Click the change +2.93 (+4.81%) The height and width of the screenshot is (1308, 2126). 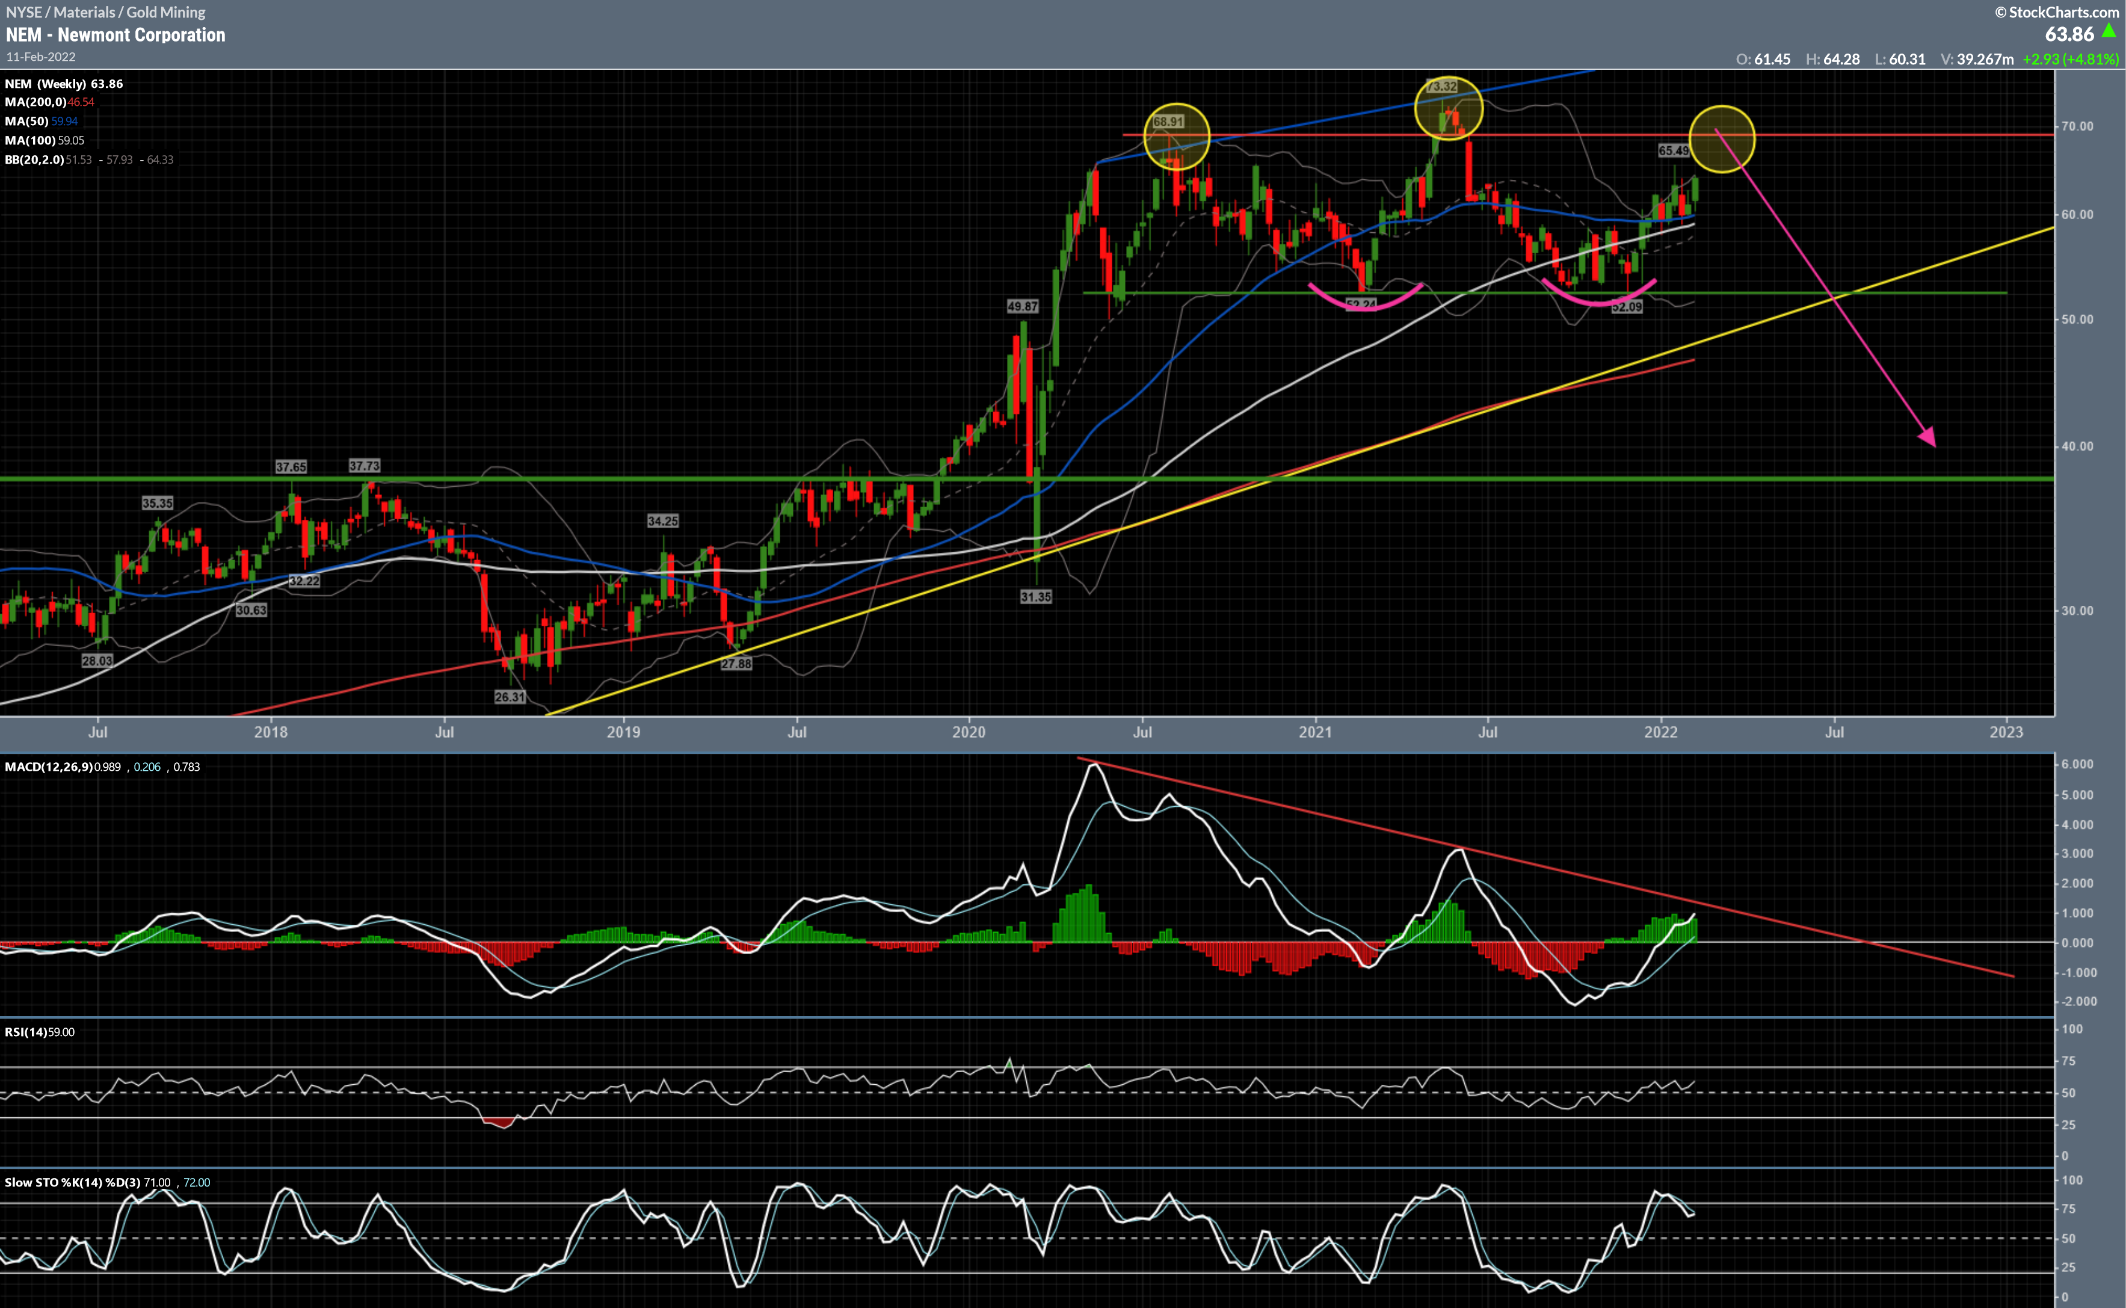click(2071, 60)
